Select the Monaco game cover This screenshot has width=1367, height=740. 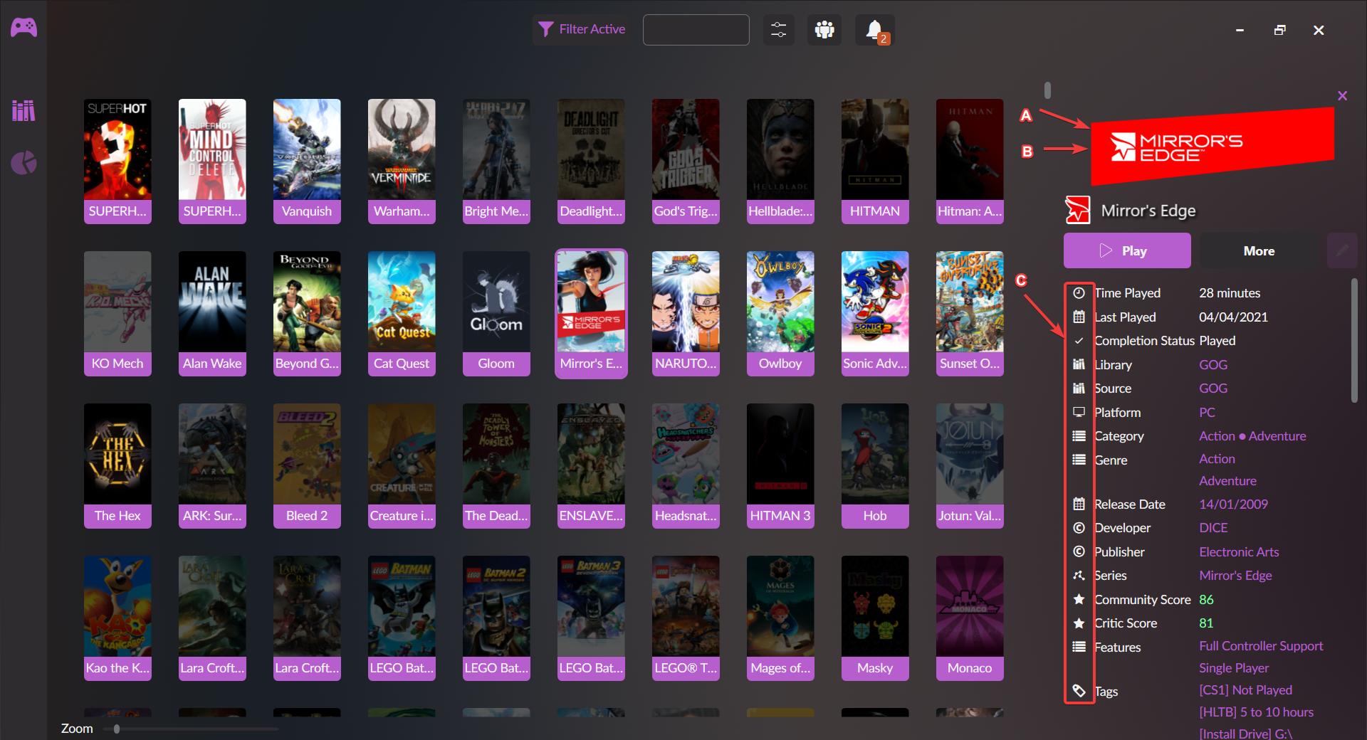[x=970, y=618]
